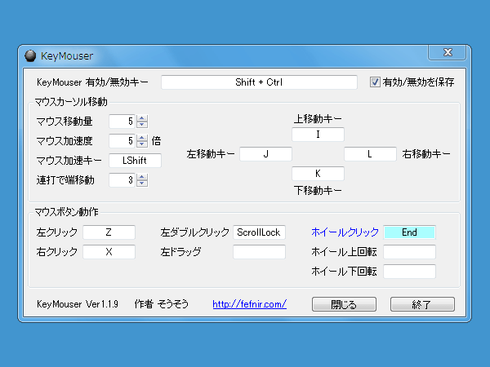Decrease マウス加速度 with the down arrow
Screen dimensions: 490x367
coord(142,144)
